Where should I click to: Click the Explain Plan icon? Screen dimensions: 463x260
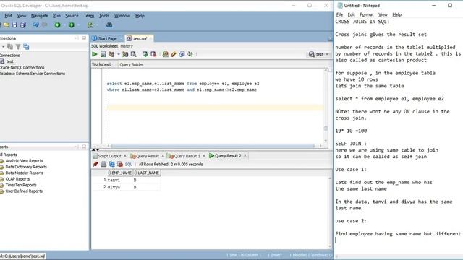point(111,54)
